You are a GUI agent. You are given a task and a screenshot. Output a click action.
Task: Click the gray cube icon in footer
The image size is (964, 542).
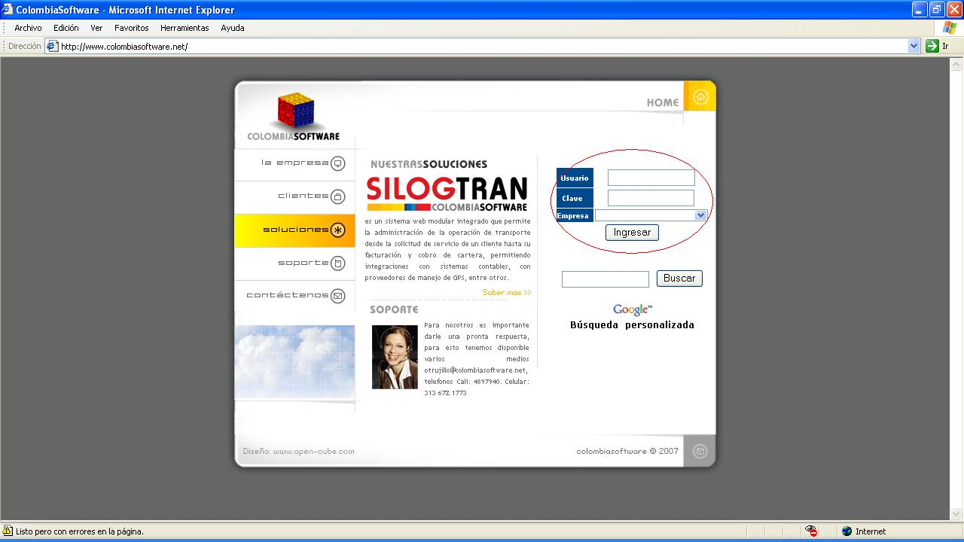tap(700, 451)
